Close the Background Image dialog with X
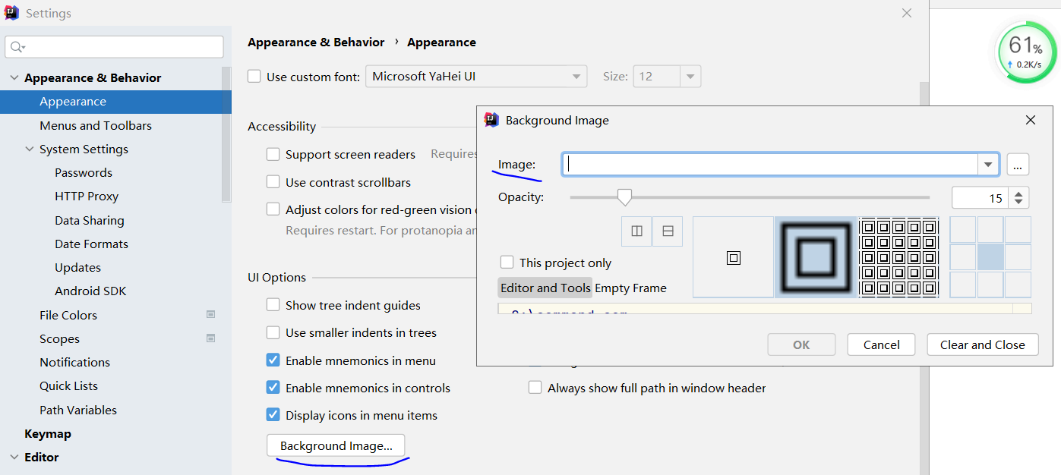This screenshot has height=475, width=1061. (1031, 120)
